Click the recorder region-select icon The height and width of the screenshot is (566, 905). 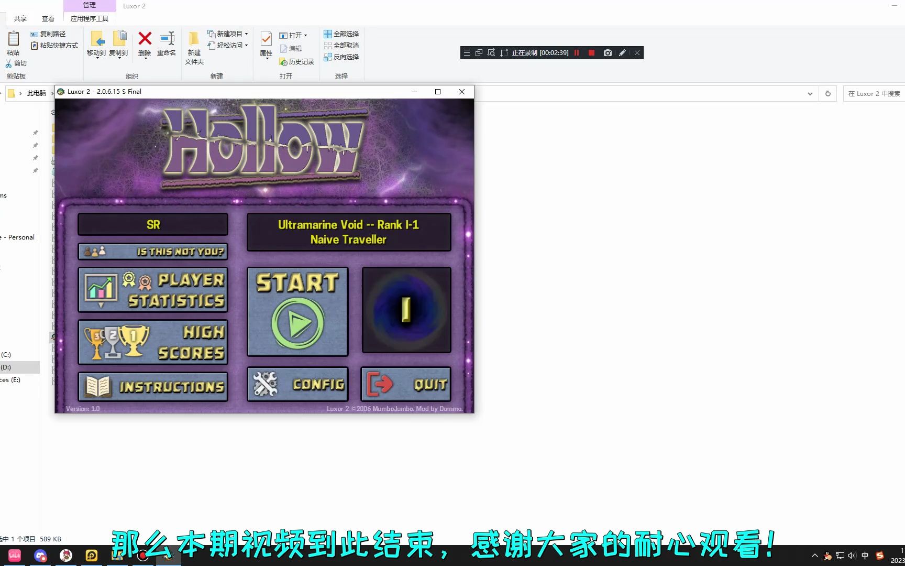pyautogui.click(x=504, y=53)
